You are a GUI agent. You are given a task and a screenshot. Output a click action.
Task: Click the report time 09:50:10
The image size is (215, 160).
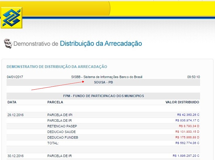[x=193, y=77]
